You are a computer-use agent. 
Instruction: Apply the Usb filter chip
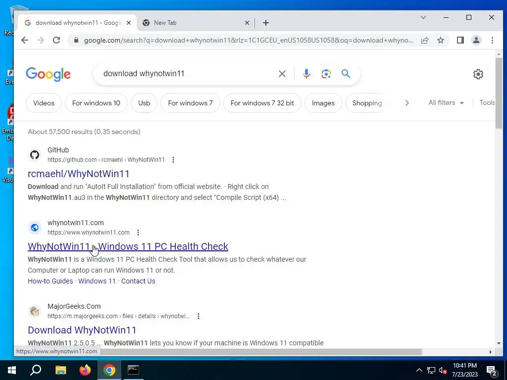[144, 103]
